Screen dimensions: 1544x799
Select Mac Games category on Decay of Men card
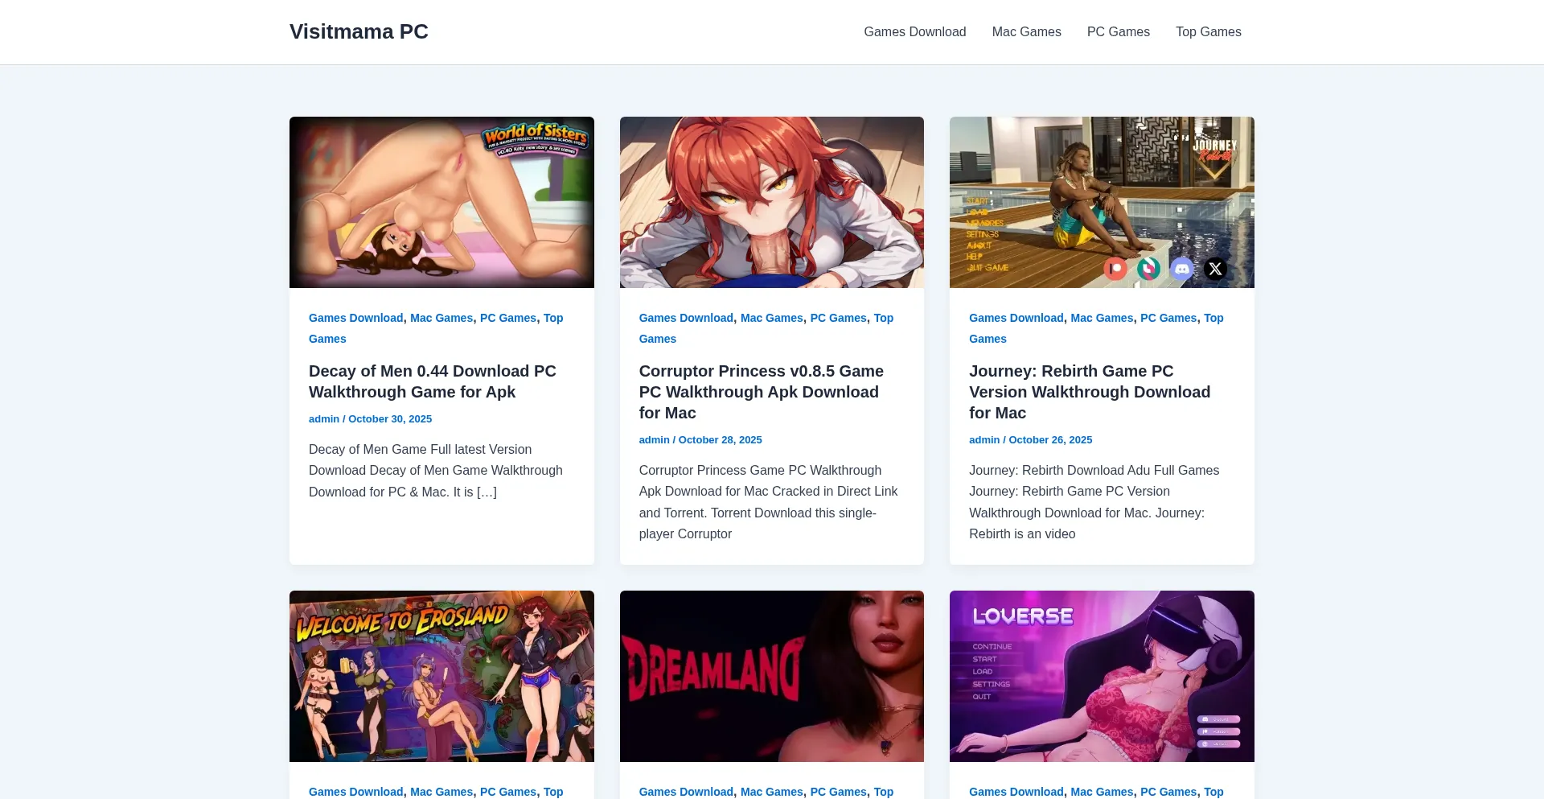[441, 318]
